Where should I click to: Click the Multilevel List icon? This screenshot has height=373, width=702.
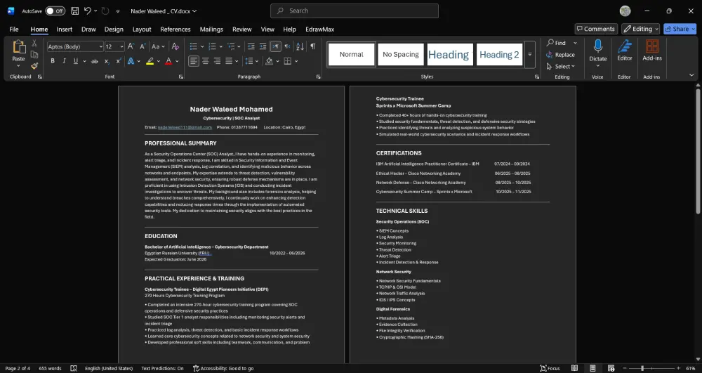coord(231,46)
